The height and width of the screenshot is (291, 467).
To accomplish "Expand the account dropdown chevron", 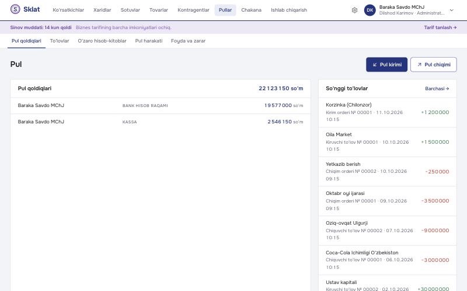I will point(451,10).
